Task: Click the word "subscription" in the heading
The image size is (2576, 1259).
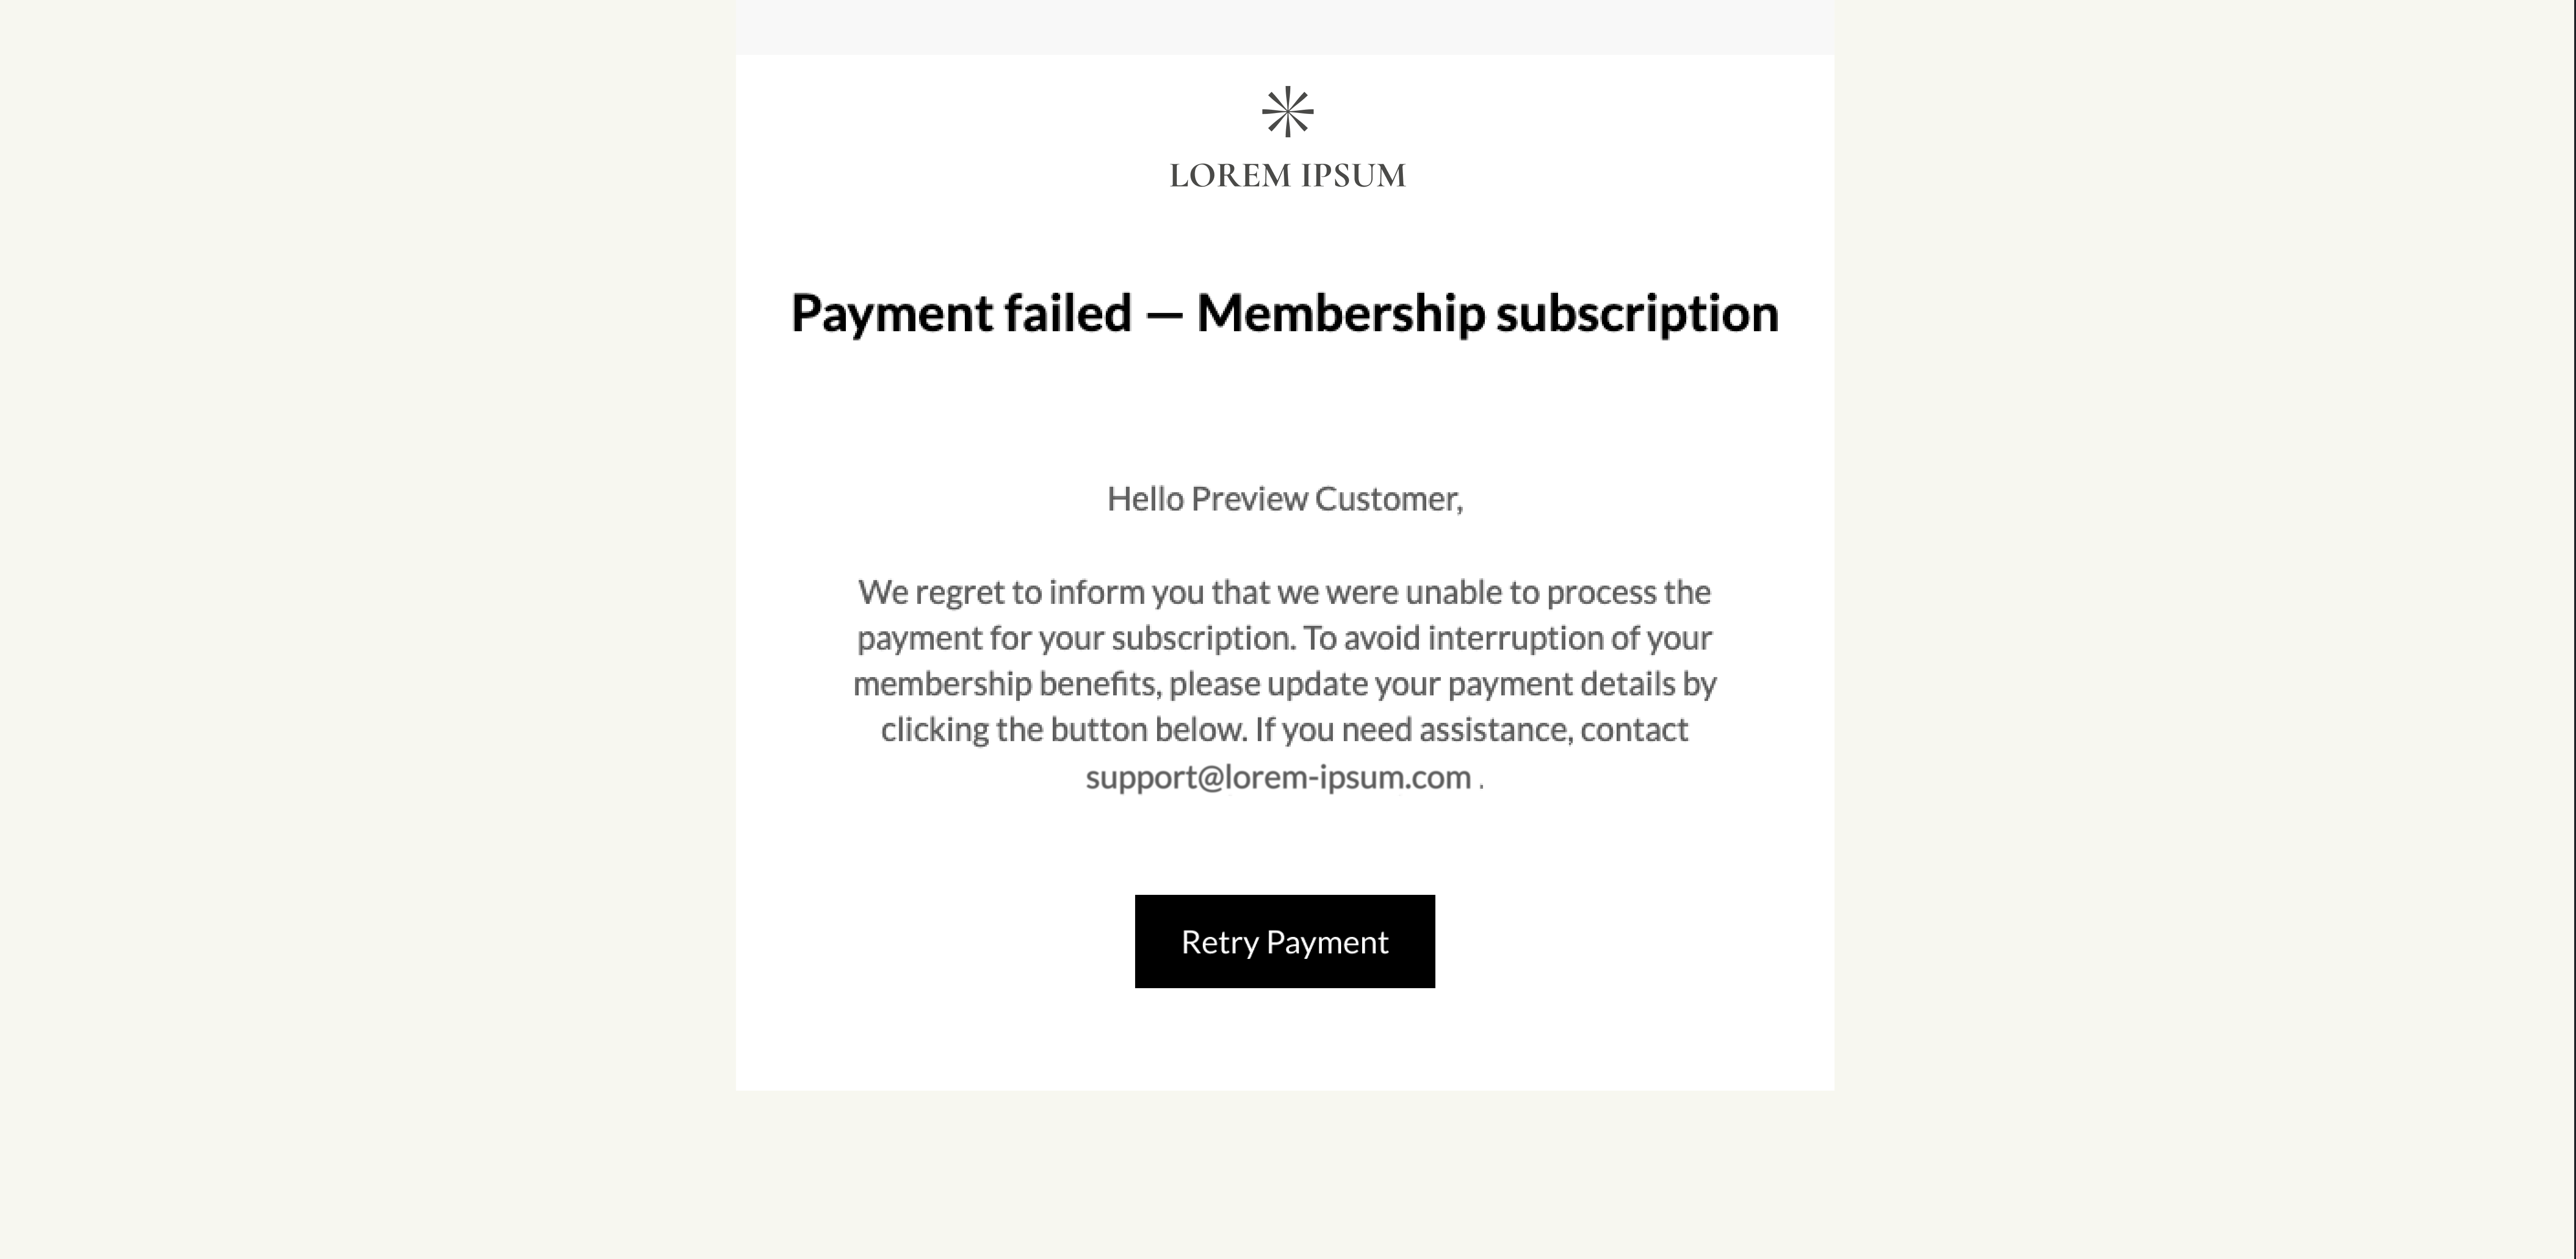Action: (1637, 314)
